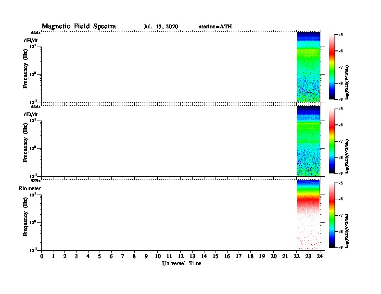Click the "Universal Time" axis title

[x=181, y=263]
